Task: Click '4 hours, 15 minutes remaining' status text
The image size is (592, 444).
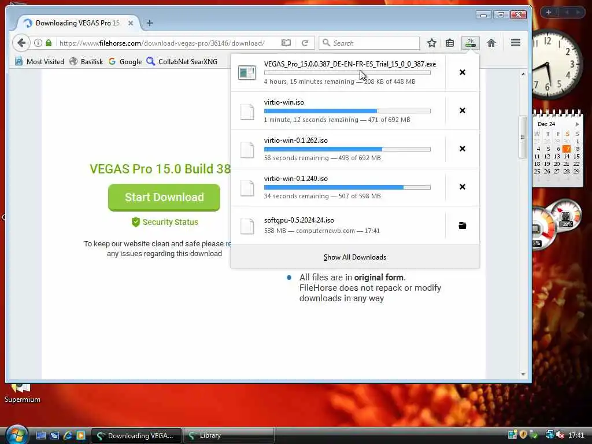Action: (309, 82)
